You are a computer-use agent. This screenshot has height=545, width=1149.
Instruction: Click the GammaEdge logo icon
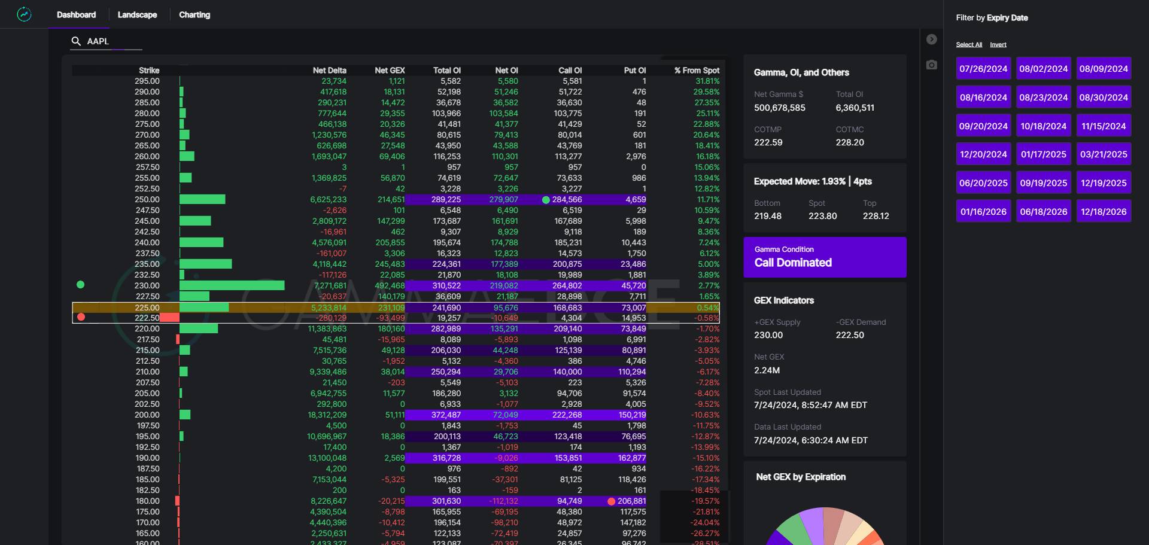(x=24, y=14)
